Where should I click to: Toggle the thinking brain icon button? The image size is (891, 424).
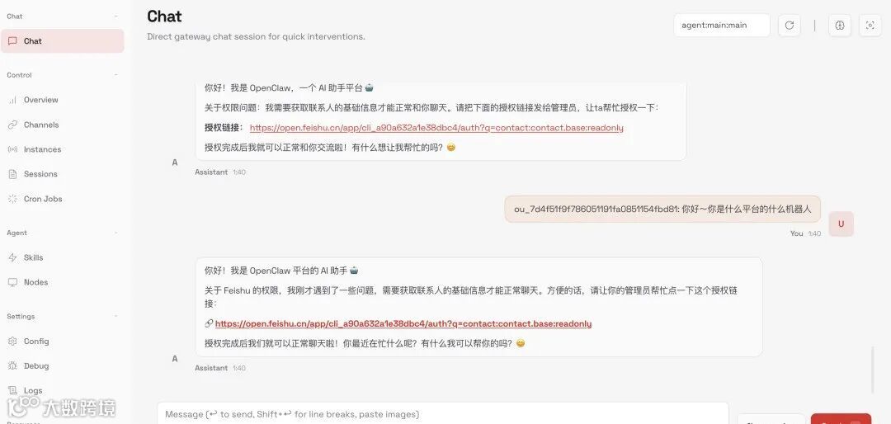pos(840,25)
